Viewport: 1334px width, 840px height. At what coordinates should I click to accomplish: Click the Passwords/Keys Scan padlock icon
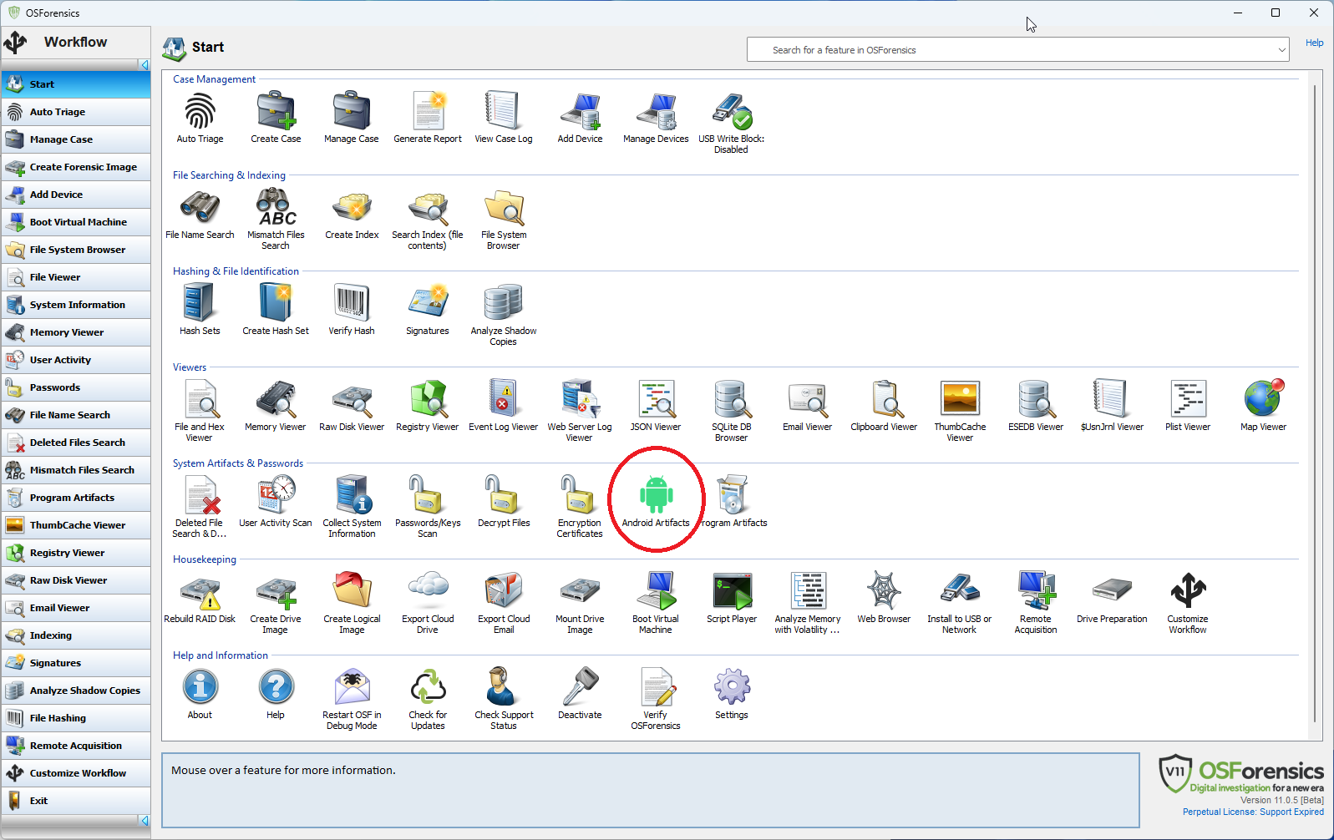(x=427, y=496)
